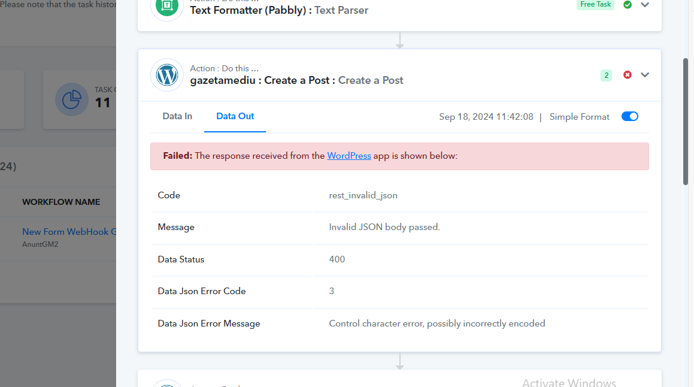
Task: Click the pie chart task icon
Action: click(x=71, y=99)
